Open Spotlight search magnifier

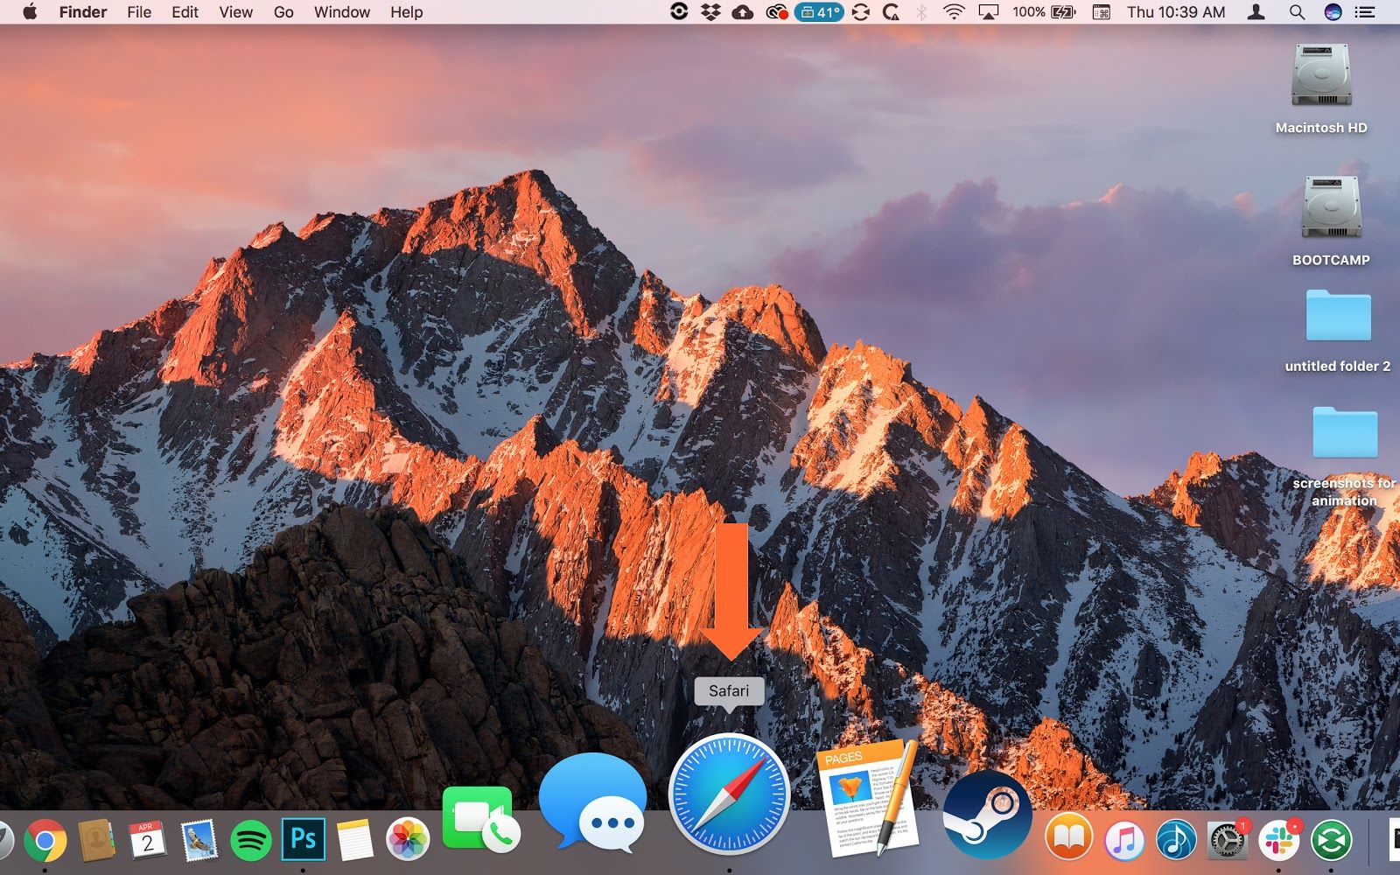[1297, 12]
